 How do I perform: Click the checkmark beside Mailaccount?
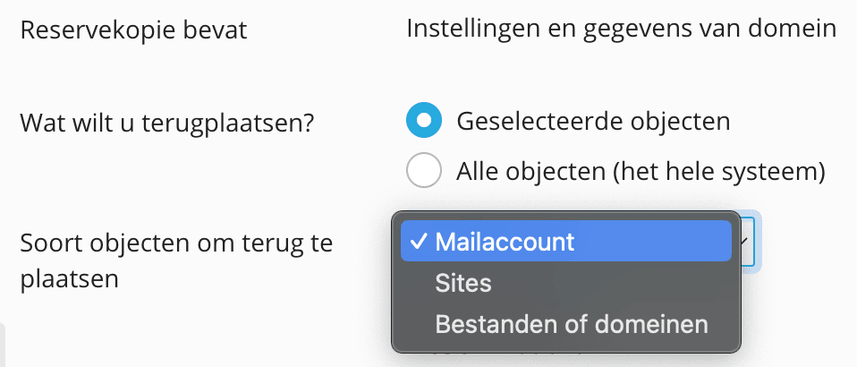(x=419, y=242)
